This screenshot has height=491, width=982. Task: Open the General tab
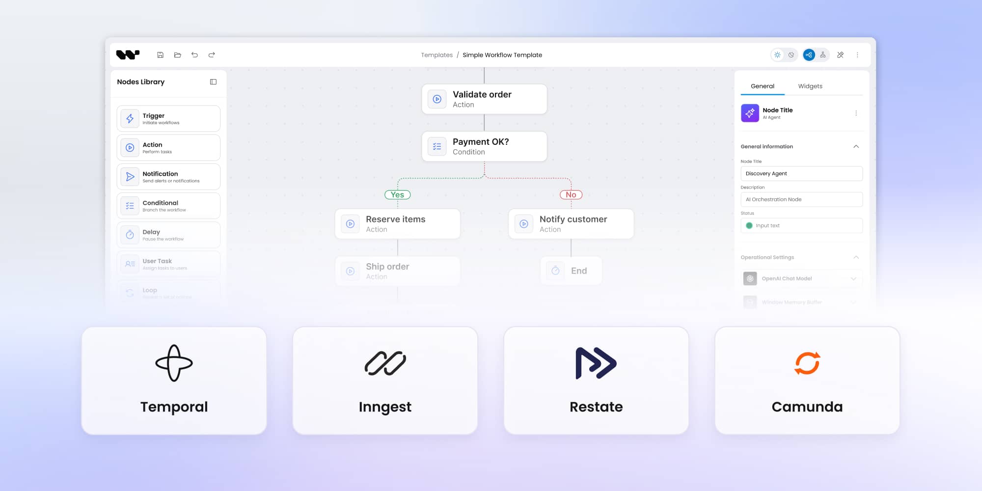click(x=763, y=86)
